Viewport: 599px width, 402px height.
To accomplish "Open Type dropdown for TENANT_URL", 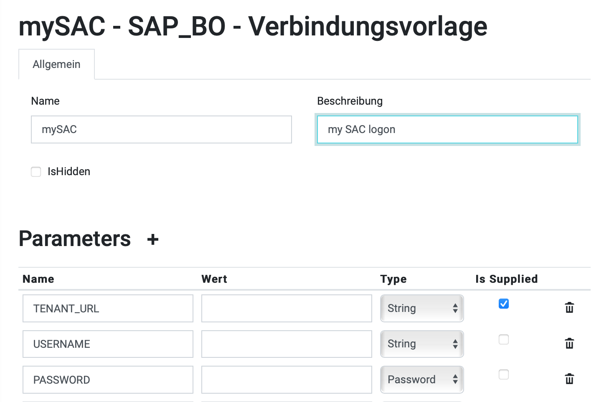I will [x=422, y=308].
